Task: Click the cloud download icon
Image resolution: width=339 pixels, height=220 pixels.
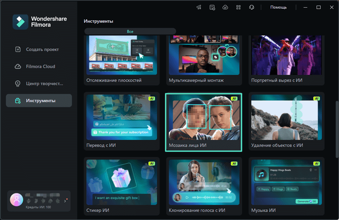Action: [225, 7]
